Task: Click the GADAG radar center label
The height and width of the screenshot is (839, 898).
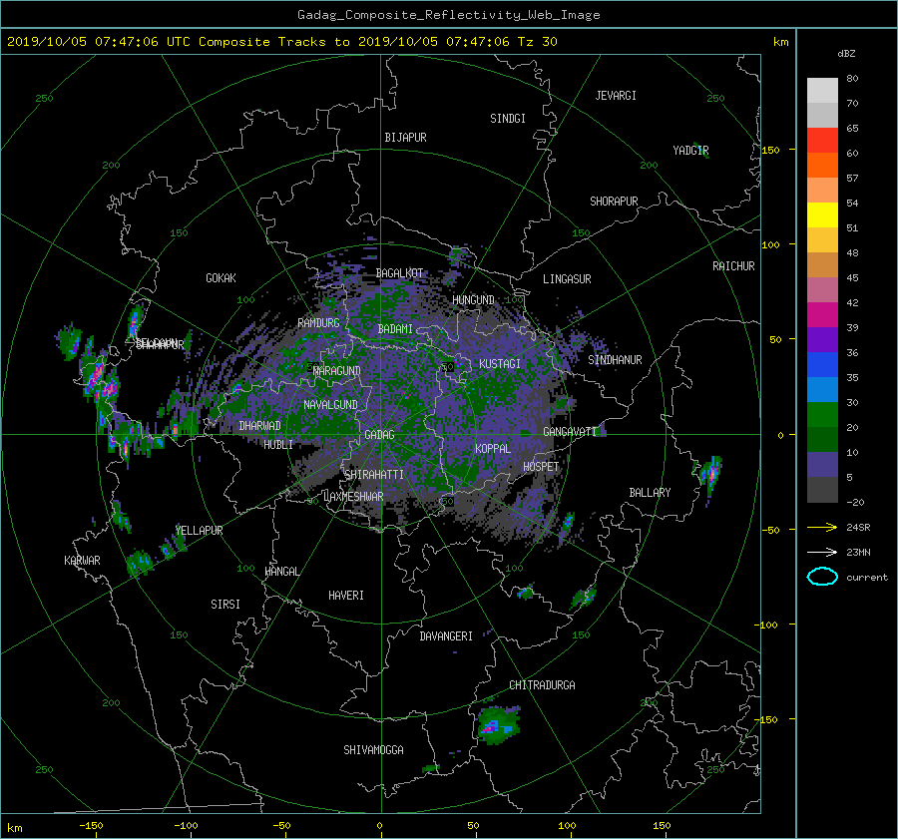Action: 380,435
